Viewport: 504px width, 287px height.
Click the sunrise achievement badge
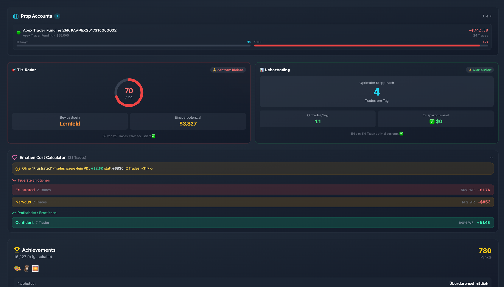(x=35, y=268)
